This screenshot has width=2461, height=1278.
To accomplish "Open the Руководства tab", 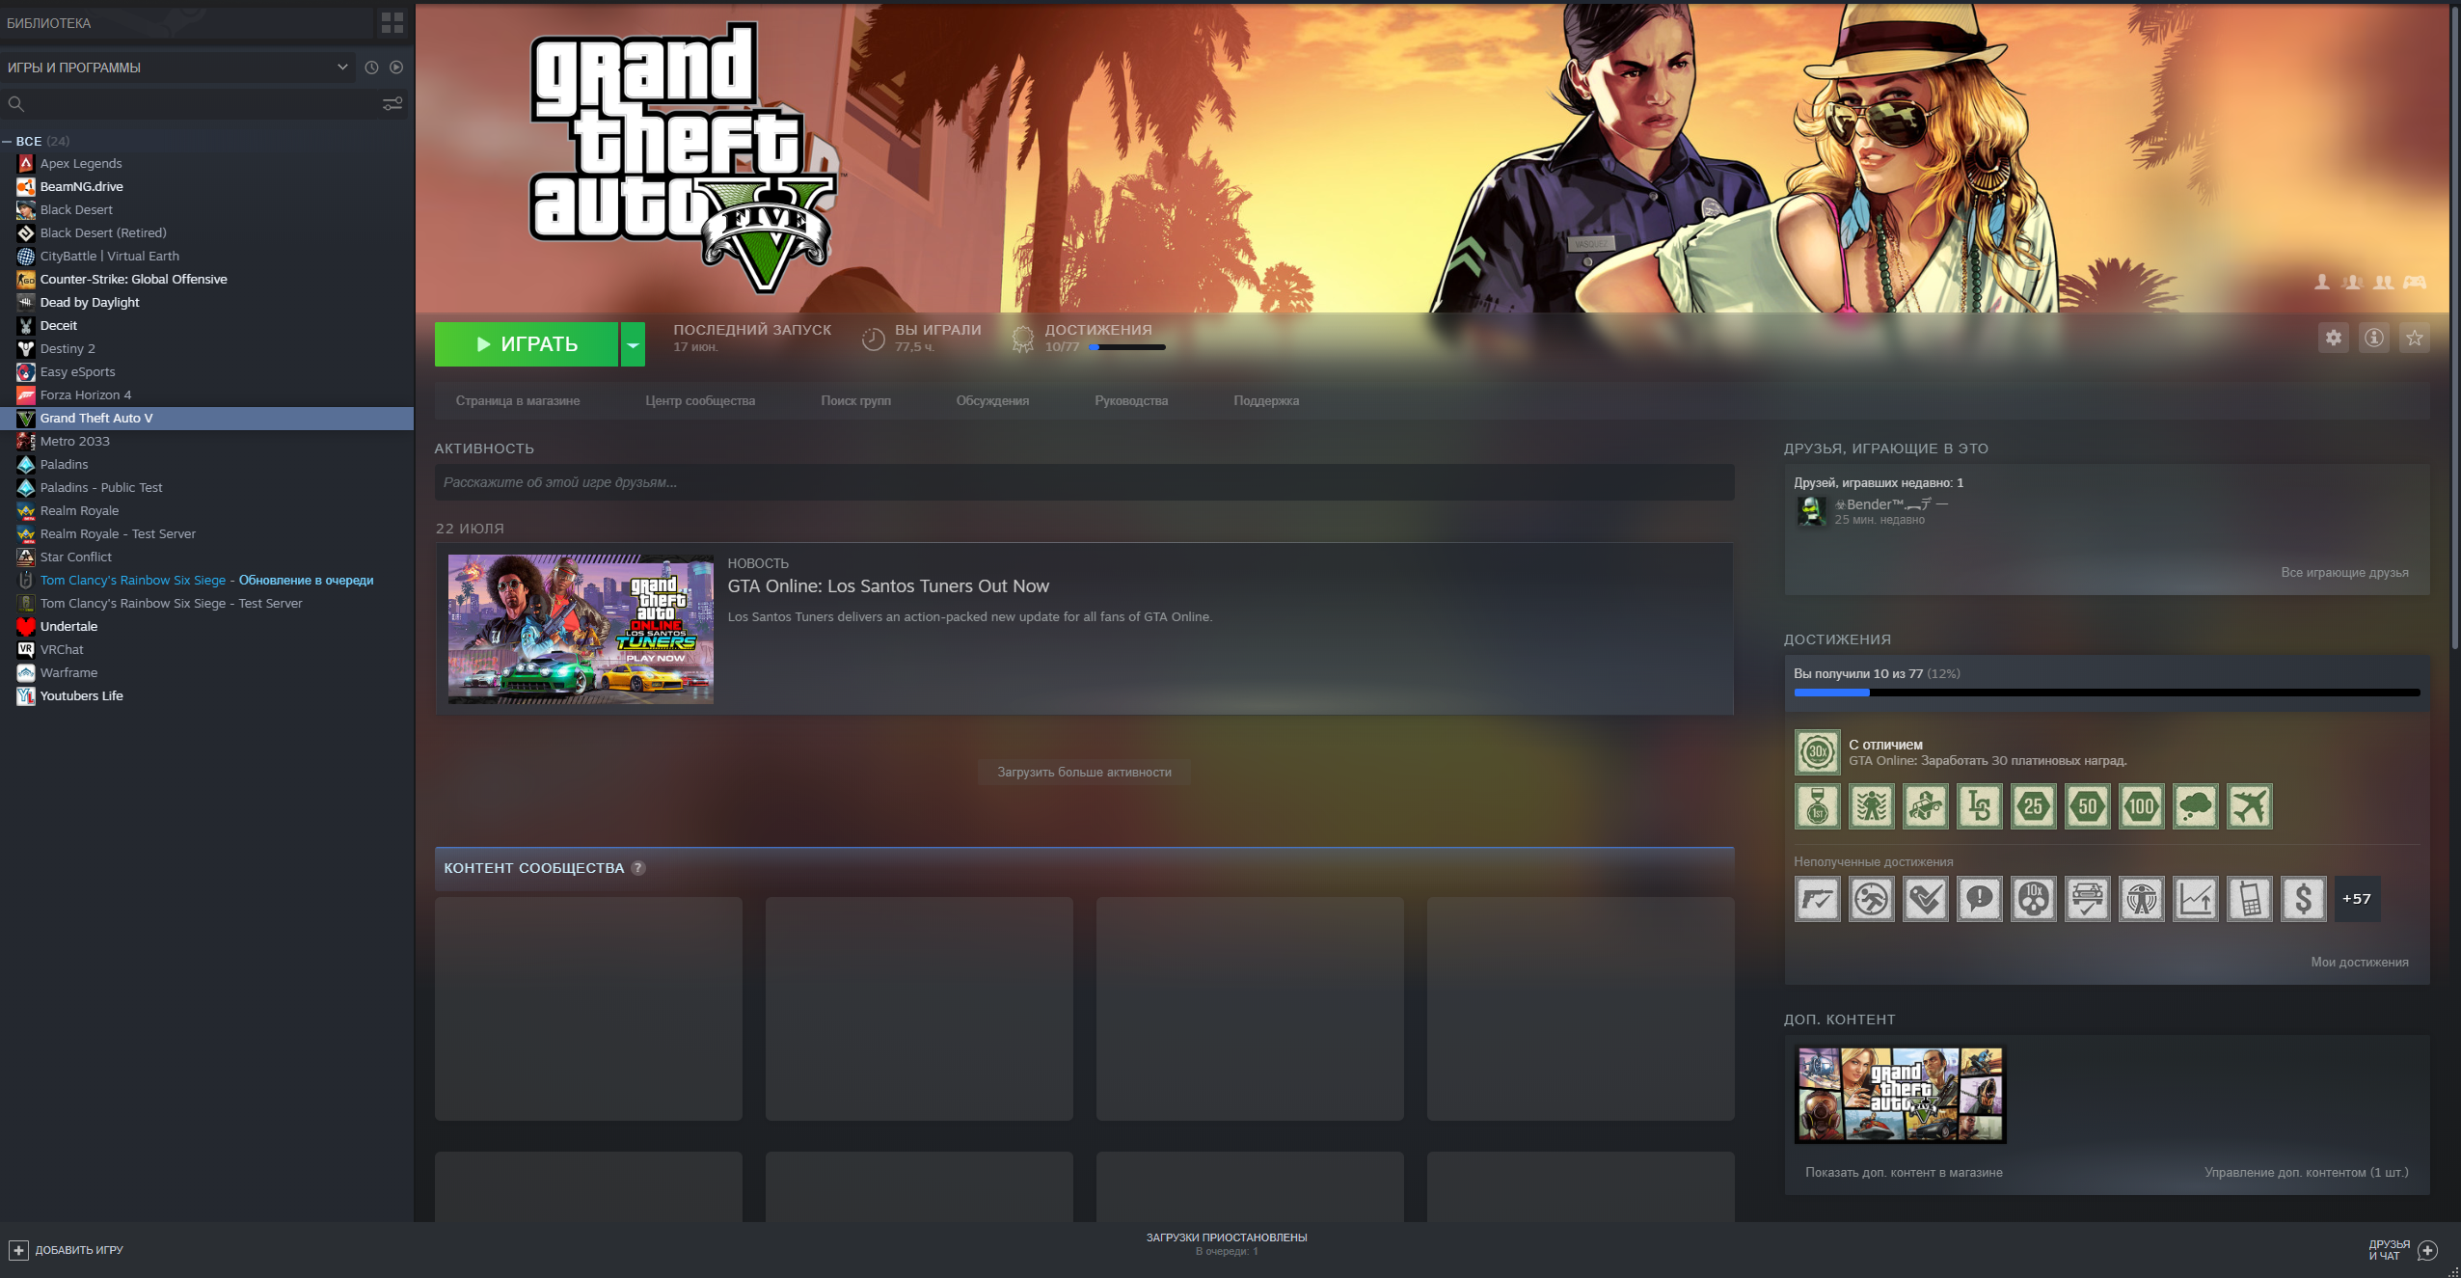I will coord(1131,400).
